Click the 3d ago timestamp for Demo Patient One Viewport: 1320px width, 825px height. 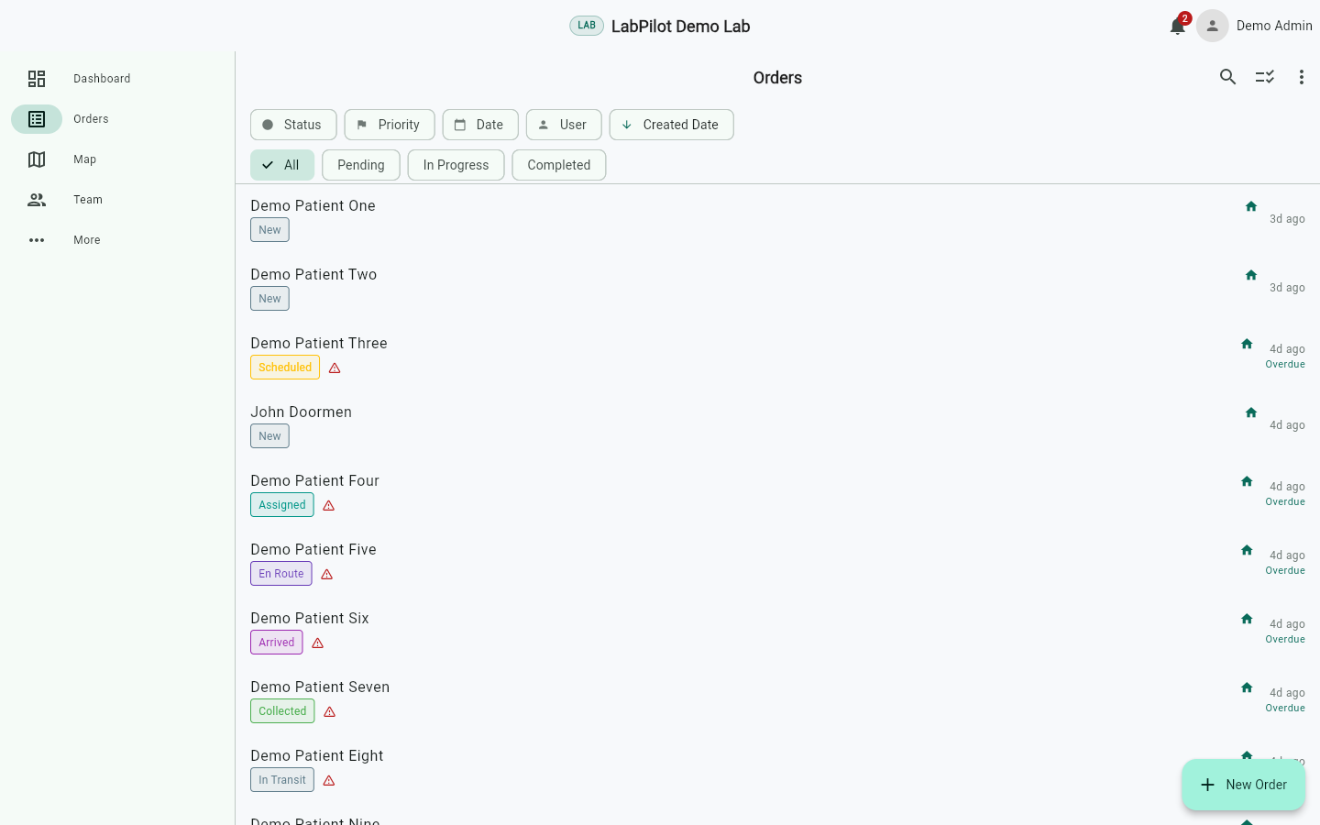1287,219
